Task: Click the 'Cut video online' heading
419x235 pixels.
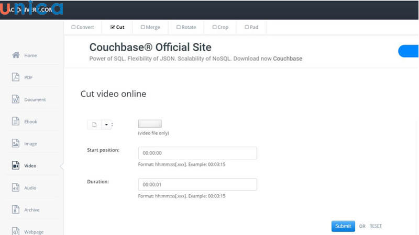Action: pos(113,94)
